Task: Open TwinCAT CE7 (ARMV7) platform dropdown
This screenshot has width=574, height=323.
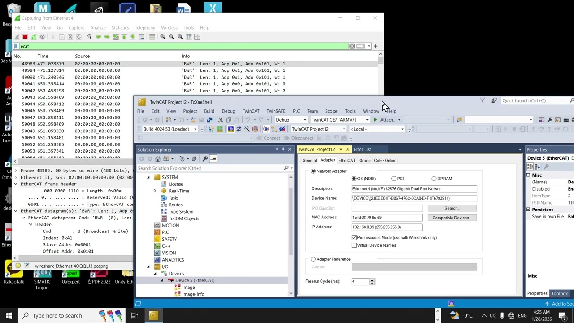Action: click(x=367, y=120)
